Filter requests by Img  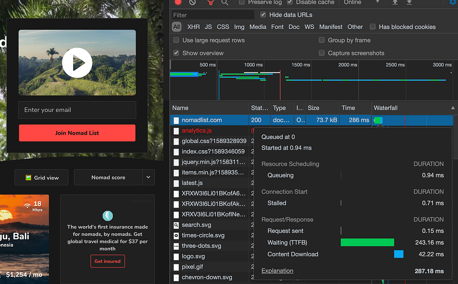(x=239, y=27)
